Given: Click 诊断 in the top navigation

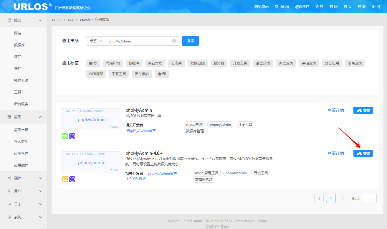Looking at the screenshot, I should tap(320, 7).
